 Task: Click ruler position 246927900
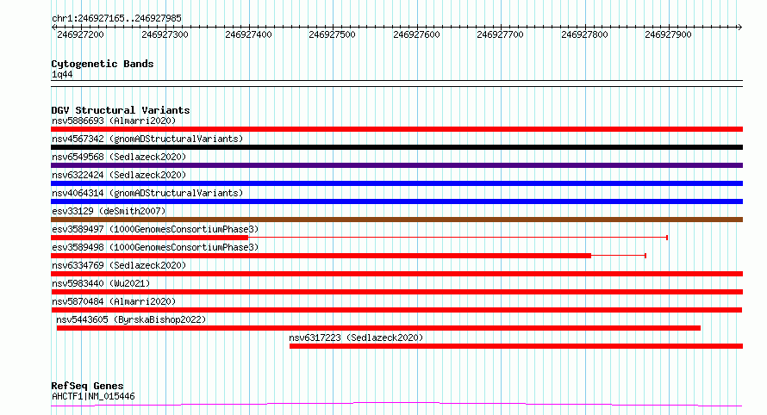tap(668, 34)
